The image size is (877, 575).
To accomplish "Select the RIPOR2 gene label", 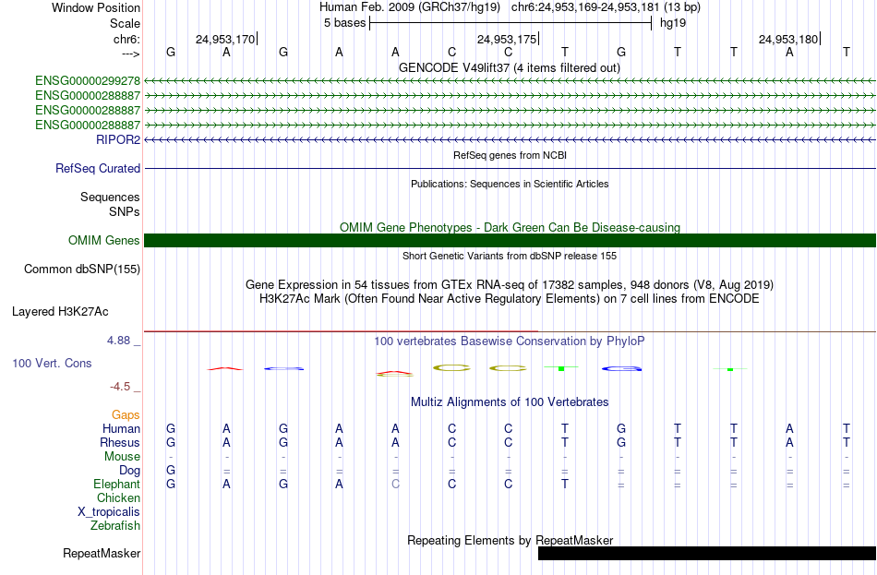I will pos(118,140).
